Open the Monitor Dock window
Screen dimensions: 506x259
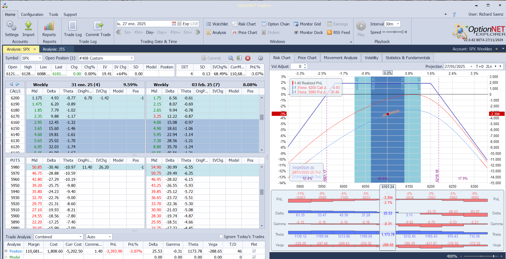[x=308, y=33]
